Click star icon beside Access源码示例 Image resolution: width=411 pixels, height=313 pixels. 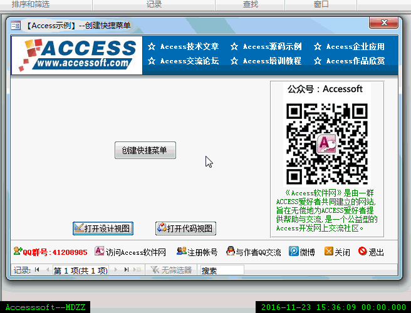[234, 46]
